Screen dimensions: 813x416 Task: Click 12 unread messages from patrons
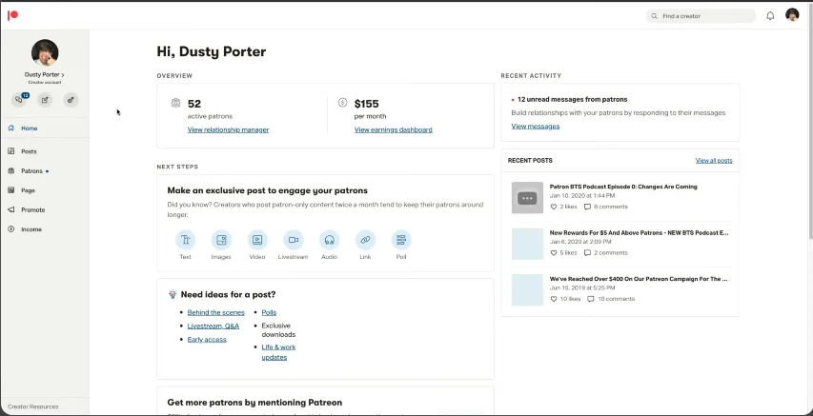tap(572, 99)
